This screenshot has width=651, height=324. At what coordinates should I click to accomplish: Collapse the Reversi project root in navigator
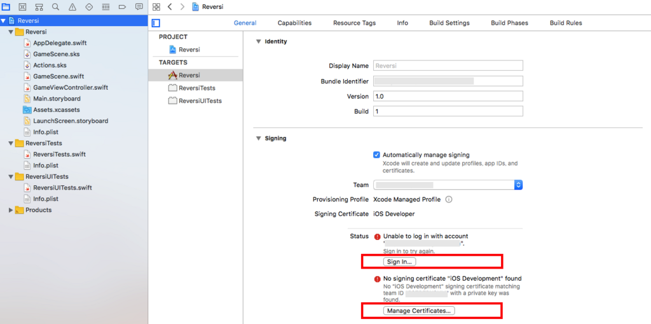(x=3, y=21)
